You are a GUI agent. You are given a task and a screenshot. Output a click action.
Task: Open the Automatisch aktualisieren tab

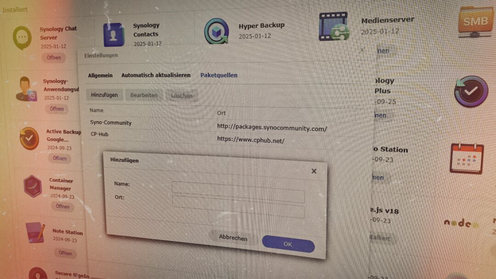[x=156, y=75]
